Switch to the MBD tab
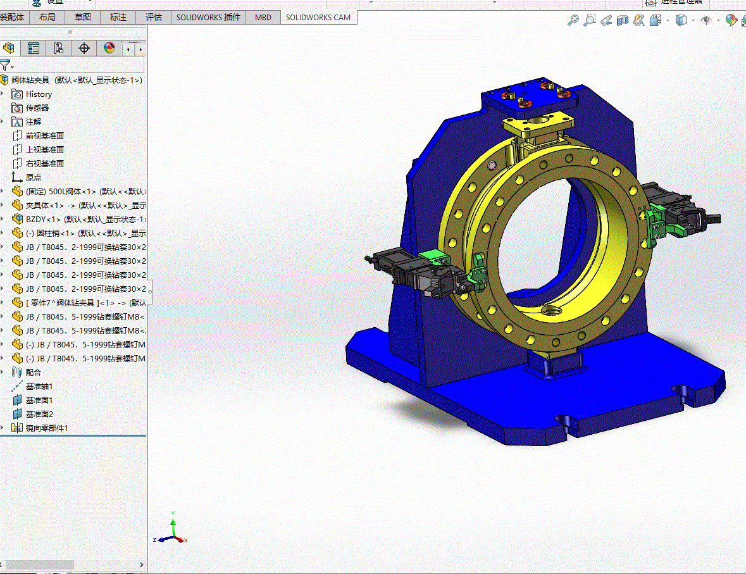 [263, 18]
